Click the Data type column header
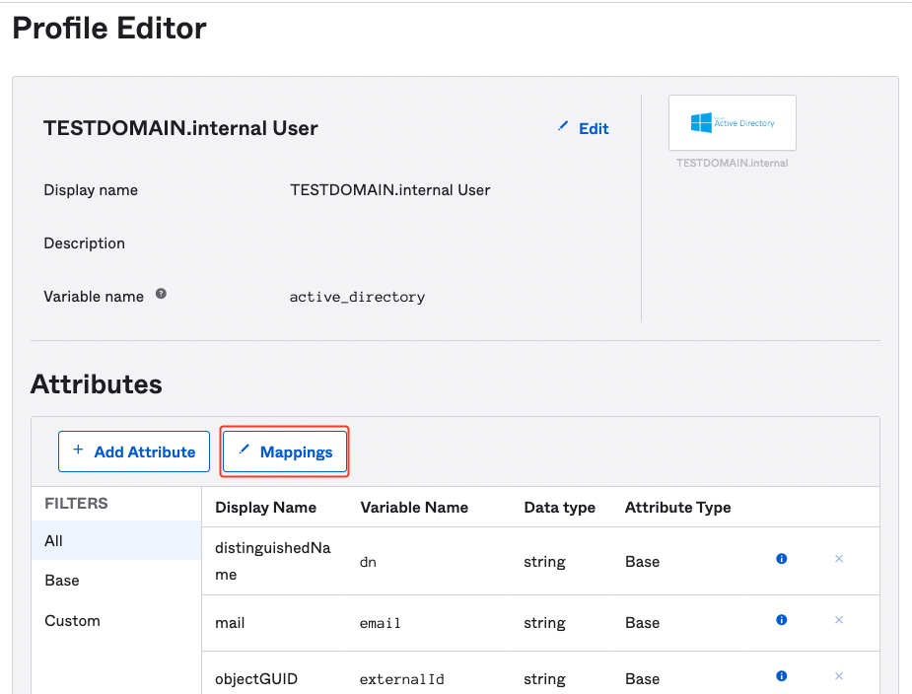Viewport: 912px width, 694px height. coord(559,507)
